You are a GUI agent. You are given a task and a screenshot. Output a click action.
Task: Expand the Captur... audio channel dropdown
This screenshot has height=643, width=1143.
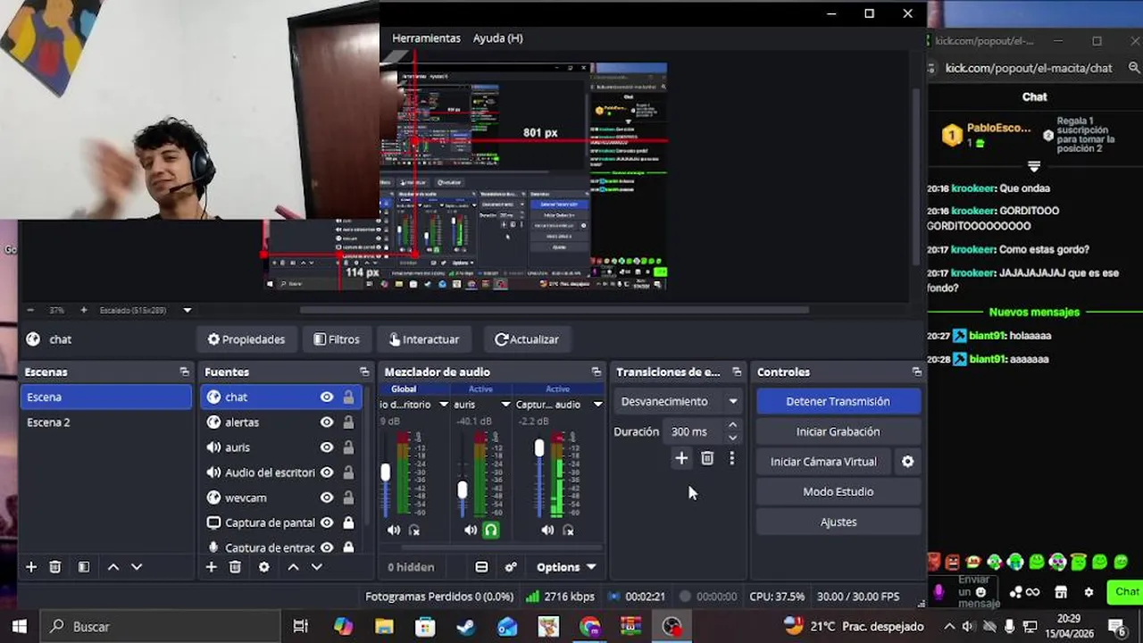click(597, 405)
